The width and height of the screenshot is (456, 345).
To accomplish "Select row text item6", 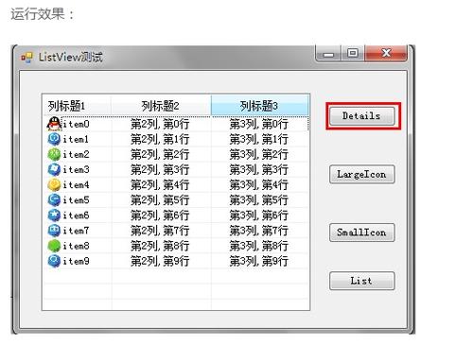I will pyautogui.click(x=76, y=216).
